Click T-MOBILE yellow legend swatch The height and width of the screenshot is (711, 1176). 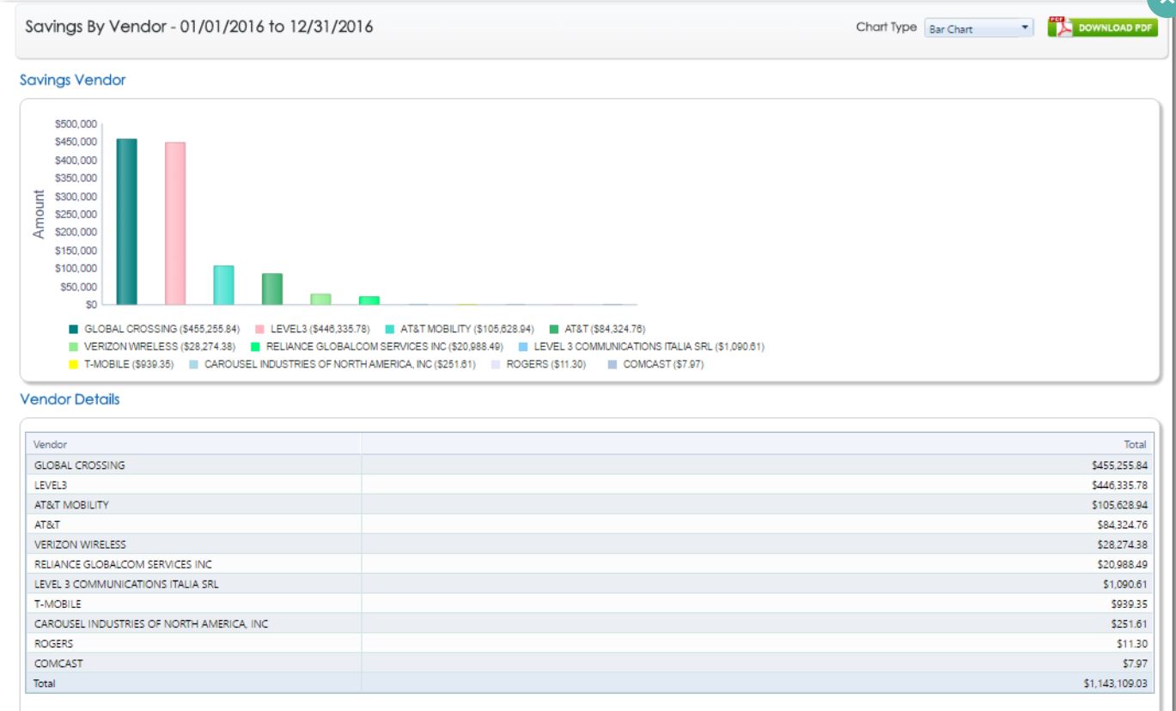73,365
